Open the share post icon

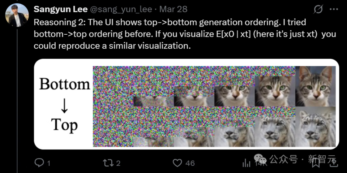coord(334,163)
